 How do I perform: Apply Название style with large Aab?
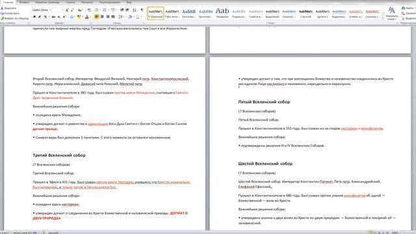point(222,13)
